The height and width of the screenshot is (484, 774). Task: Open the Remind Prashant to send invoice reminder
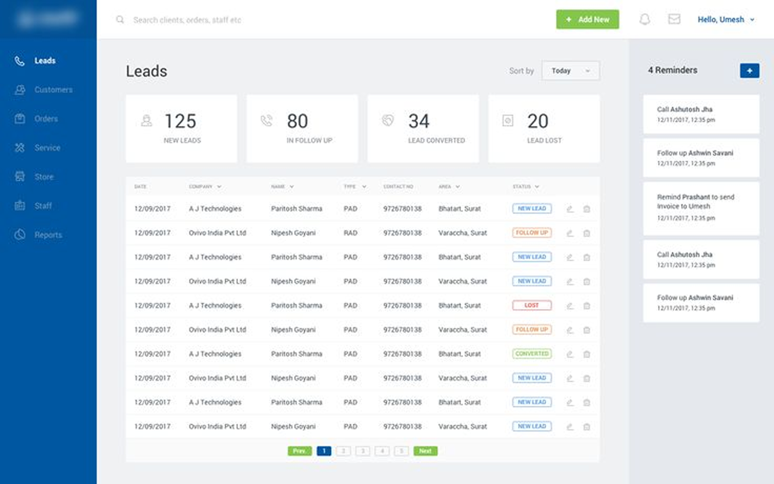point(701,209)
